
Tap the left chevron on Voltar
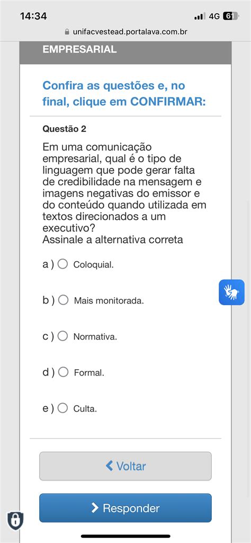coord(110,466)
